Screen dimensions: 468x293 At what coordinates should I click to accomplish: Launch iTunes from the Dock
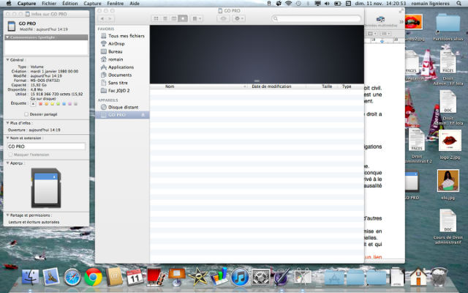click(239, 277)
